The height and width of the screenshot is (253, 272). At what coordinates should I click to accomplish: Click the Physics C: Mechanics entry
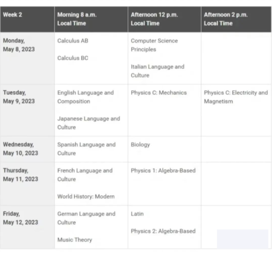(159, 93)
